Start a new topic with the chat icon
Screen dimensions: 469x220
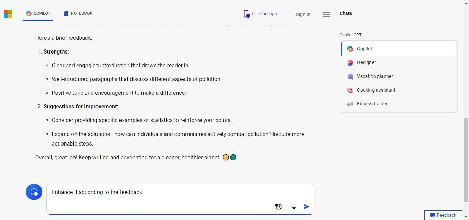click(34, 192)
